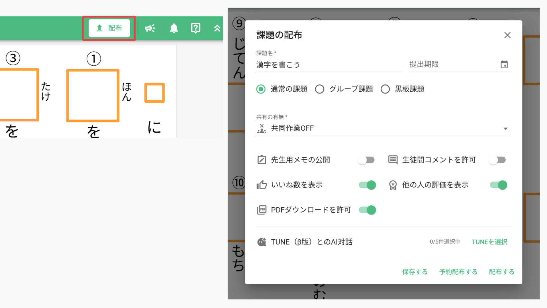Toggle 先生用メモの公開 switch on
Viewport: 547px width, 308px height.
click(x=366, y=160)
